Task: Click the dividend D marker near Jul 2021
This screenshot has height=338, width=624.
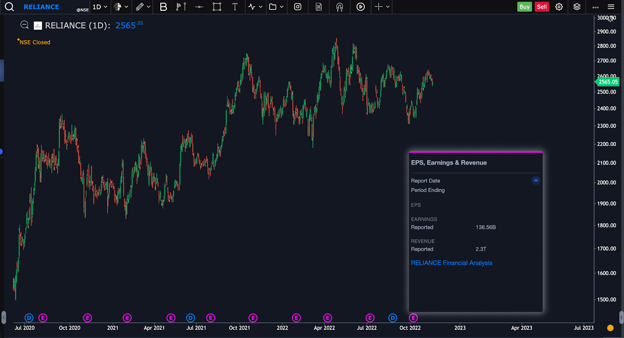Action: coord(190,318)
